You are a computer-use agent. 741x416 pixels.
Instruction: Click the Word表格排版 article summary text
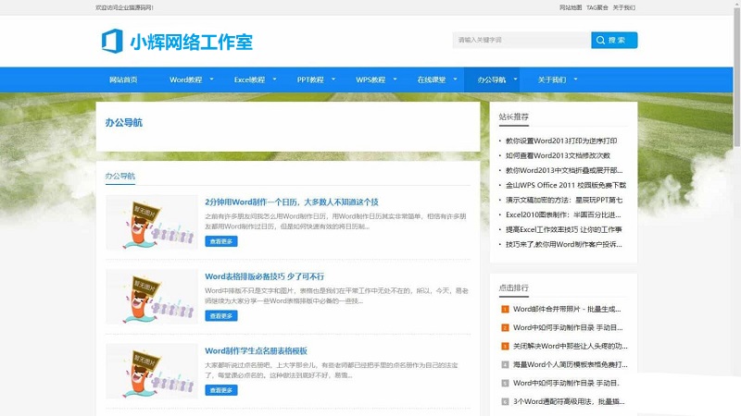coord(336,296)
